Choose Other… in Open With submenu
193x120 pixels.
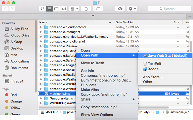click(x=165, y=82)
